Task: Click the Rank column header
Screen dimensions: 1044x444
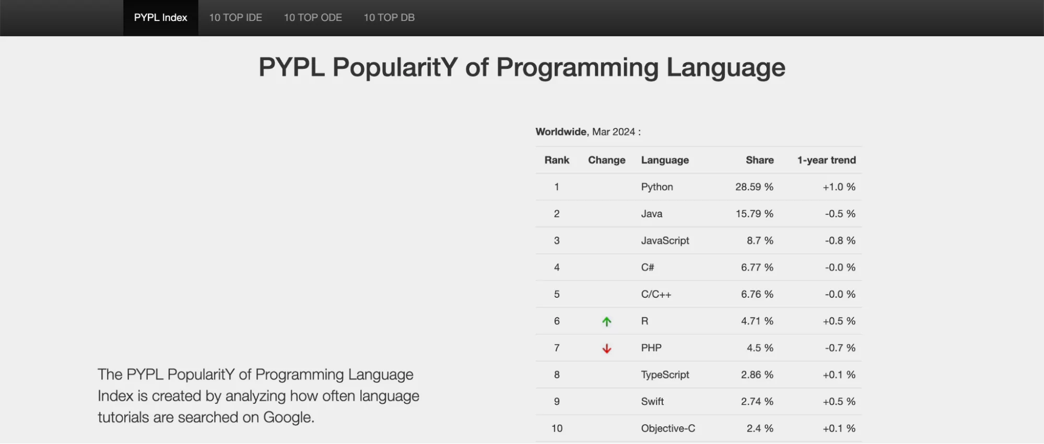Action: pos(557,160)
